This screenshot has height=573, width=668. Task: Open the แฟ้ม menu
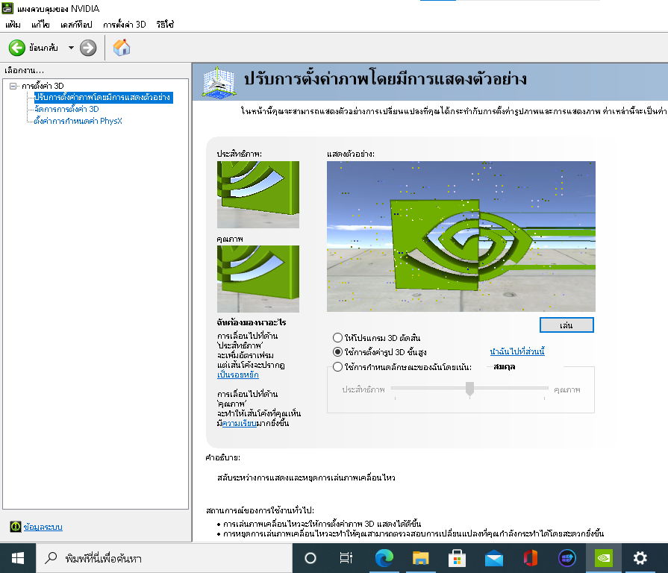click(x=13, y=25)
